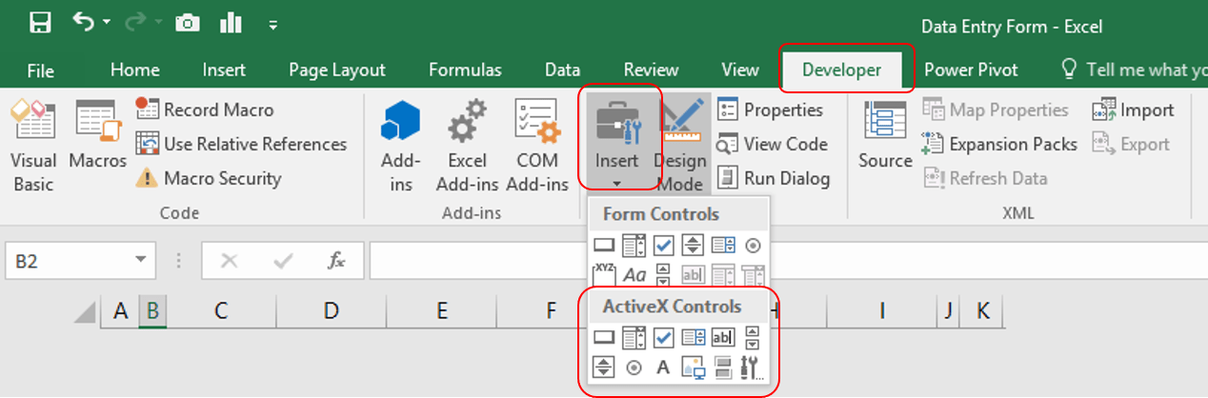1208x398 pixels.
Task: Insert a Form Controls Group Box
Action: [605, 274]
